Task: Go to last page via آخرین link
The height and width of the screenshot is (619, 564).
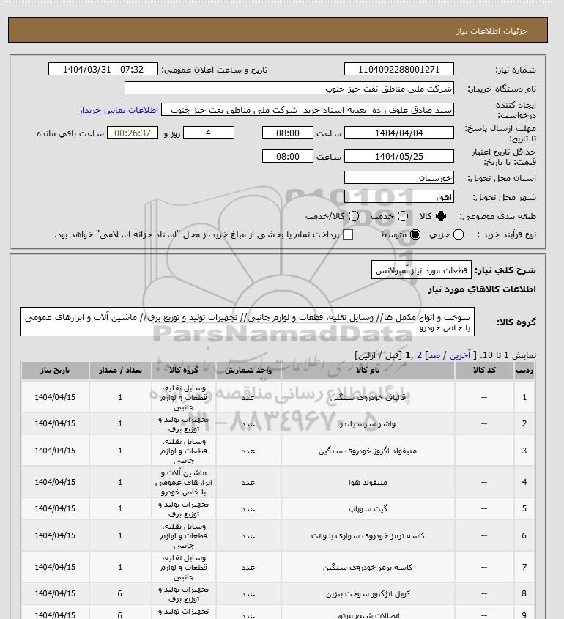Action: point(460,356)
